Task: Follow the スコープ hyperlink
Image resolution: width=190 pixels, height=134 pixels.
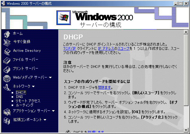Action: click(x=124, y=49)
